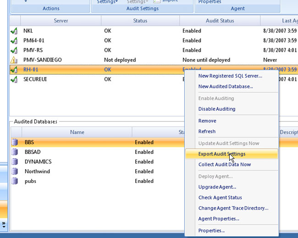Open the Settings dropdown in Audit Settings group

click(107, 2)
